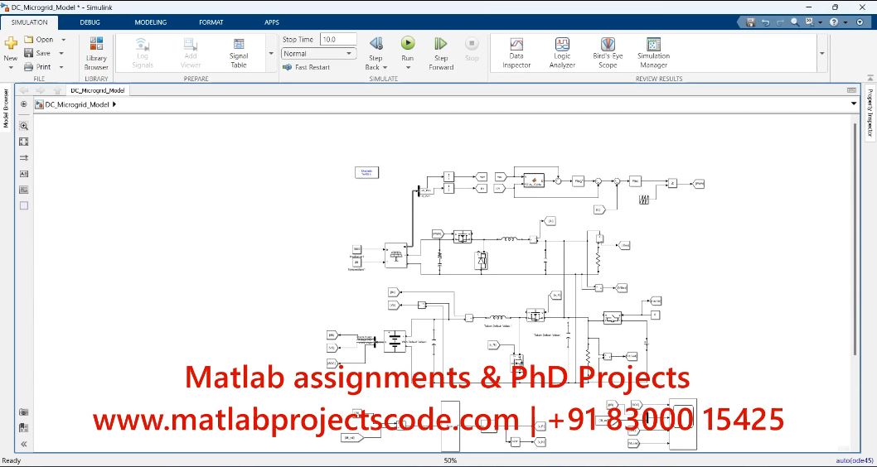The height and width of the screenshot is (467, 877).
Task: Switch to the SIMULATION tab
Action: click(29, 22)
